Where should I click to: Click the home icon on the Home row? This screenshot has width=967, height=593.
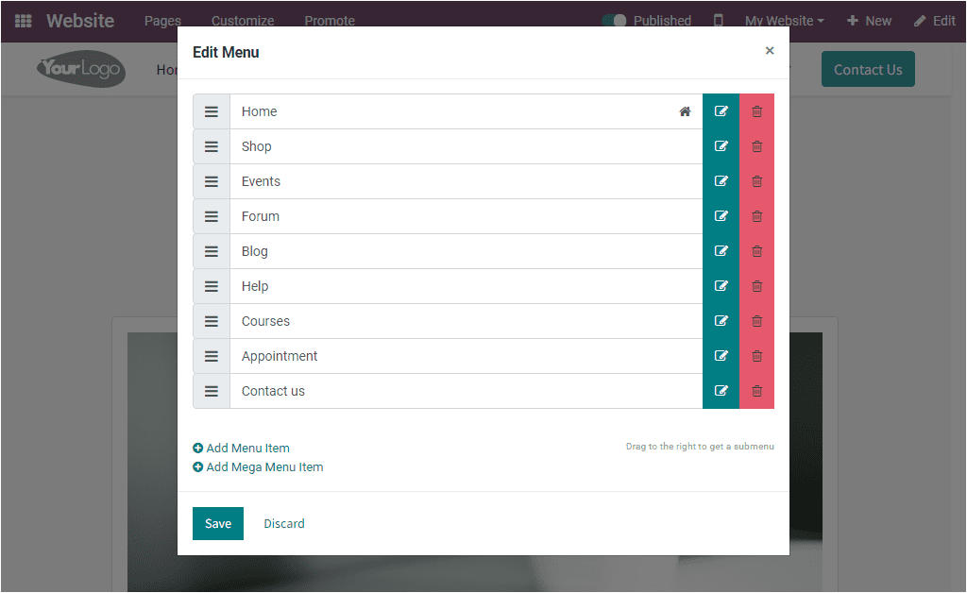685,111
